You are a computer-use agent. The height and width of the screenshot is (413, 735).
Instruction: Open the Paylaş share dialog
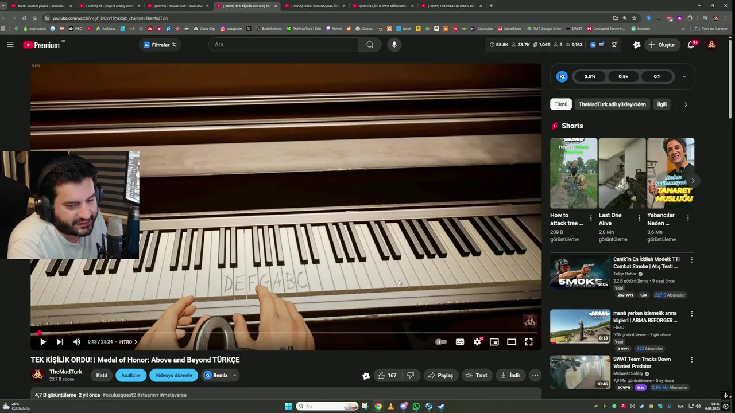tap(440, 376)
